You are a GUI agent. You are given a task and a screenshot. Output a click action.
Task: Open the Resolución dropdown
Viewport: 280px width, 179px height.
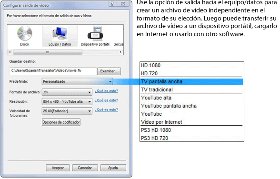67,101
